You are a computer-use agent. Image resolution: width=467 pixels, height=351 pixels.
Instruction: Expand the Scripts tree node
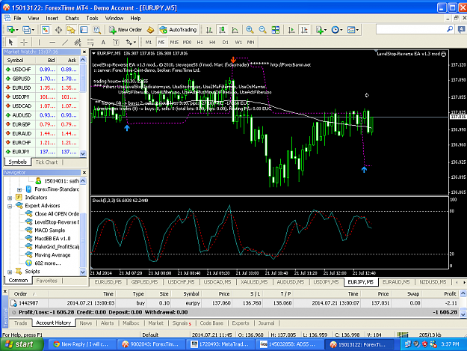[x=10, y=272]
